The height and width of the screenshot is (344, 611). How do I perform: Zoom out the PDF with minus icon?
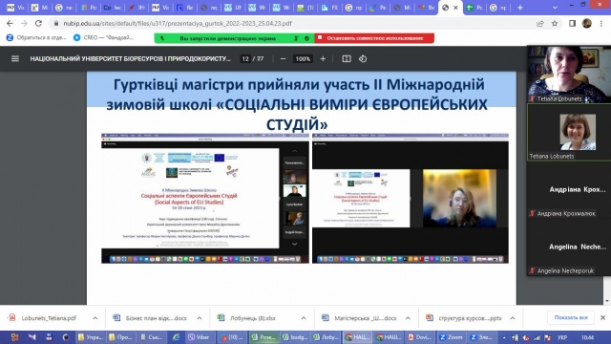[284, 59]
